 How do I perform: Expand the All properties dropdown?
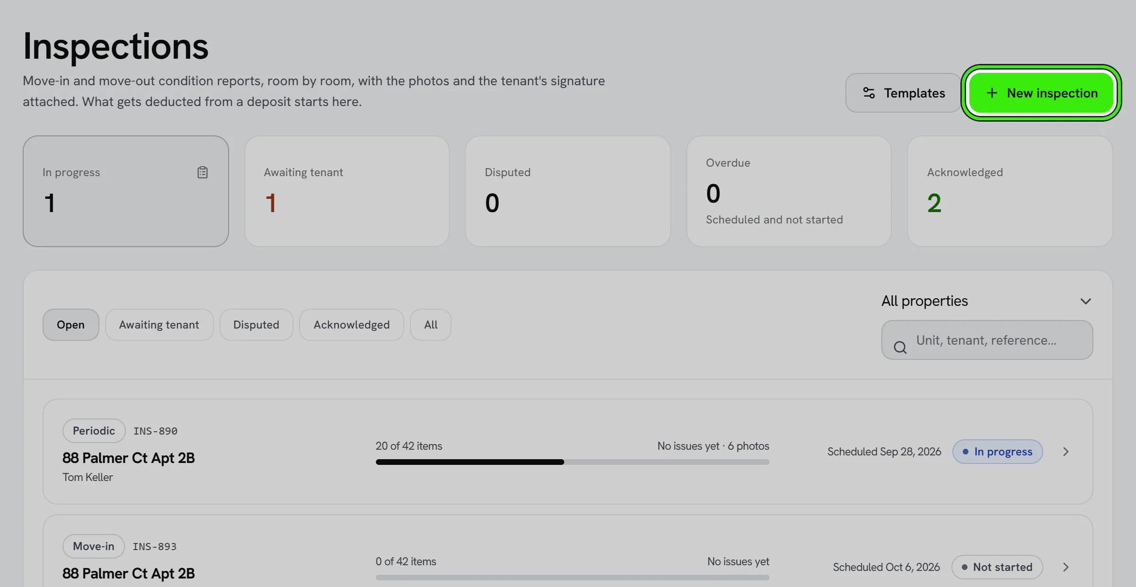[x=987, y=301]
